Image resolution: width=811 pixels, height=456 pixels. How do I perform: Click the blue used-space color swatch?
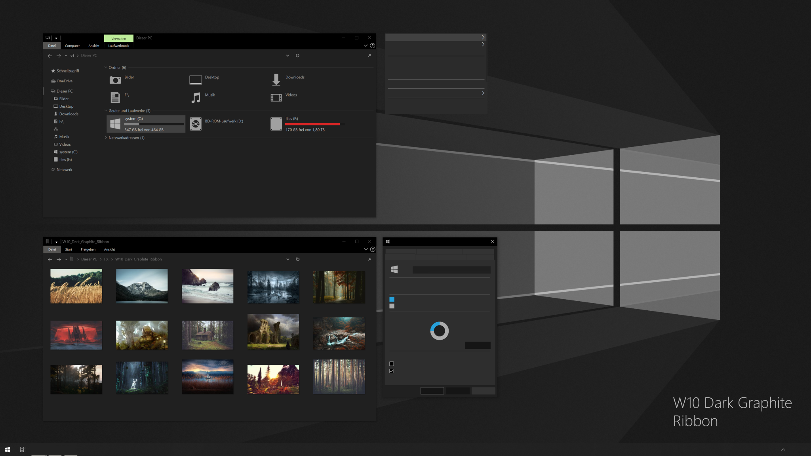(392, 299)
